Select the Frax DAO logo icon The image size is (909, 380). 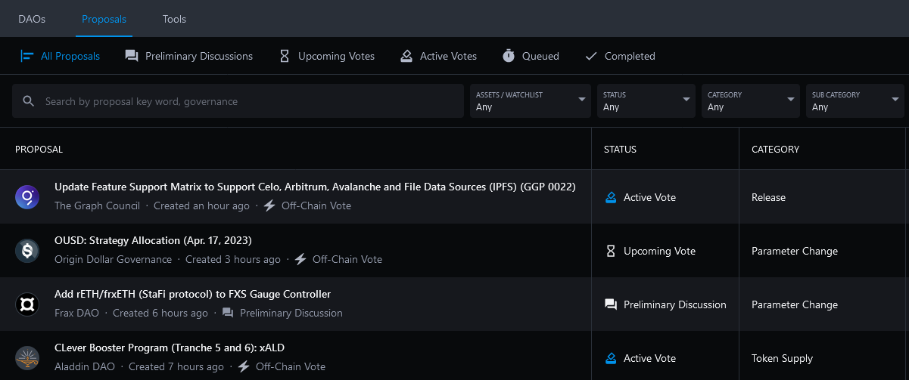27,304
